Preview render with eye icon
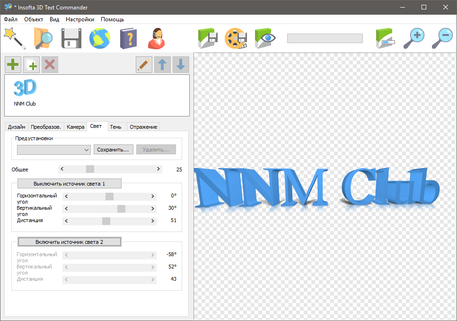 pos(265,38)
